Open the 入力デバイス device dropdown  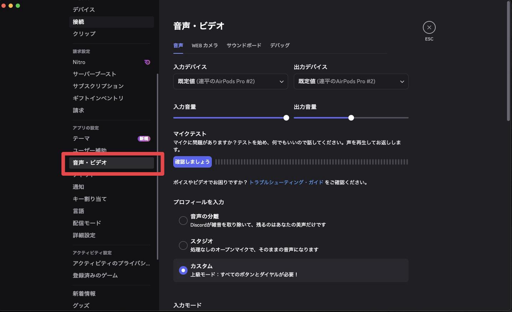pos(230,81)
